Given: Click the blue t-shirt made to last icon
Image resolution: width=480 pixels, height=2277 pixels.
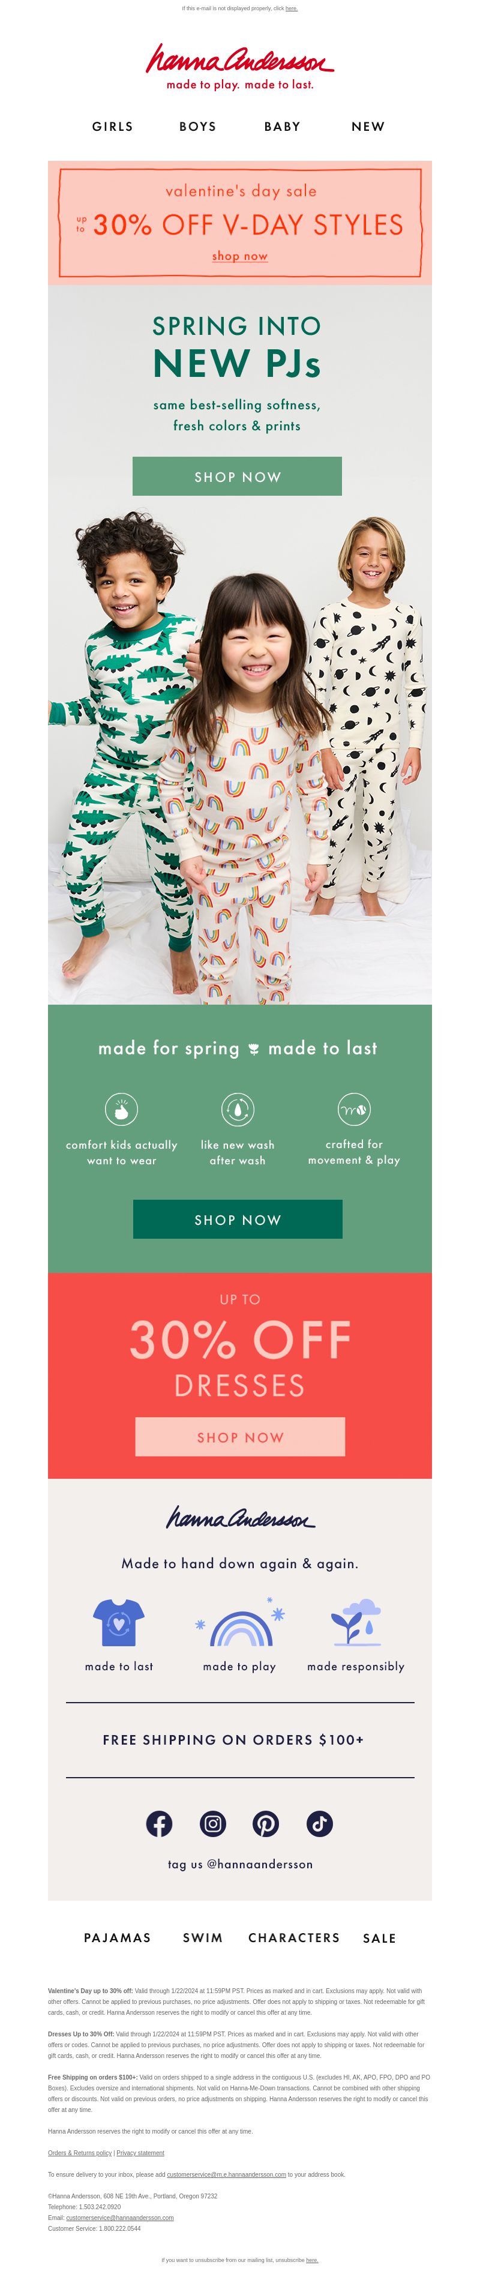Looking at the screenshot, I should (x=118, y=1622).
